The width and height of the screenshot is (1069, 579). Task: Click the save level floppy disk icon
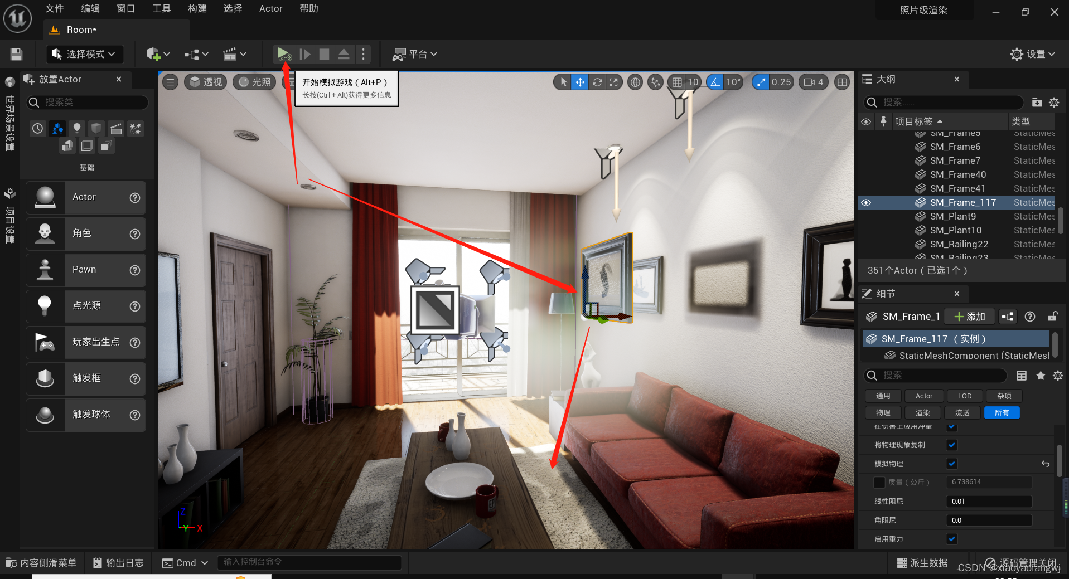tap(16, 54)
